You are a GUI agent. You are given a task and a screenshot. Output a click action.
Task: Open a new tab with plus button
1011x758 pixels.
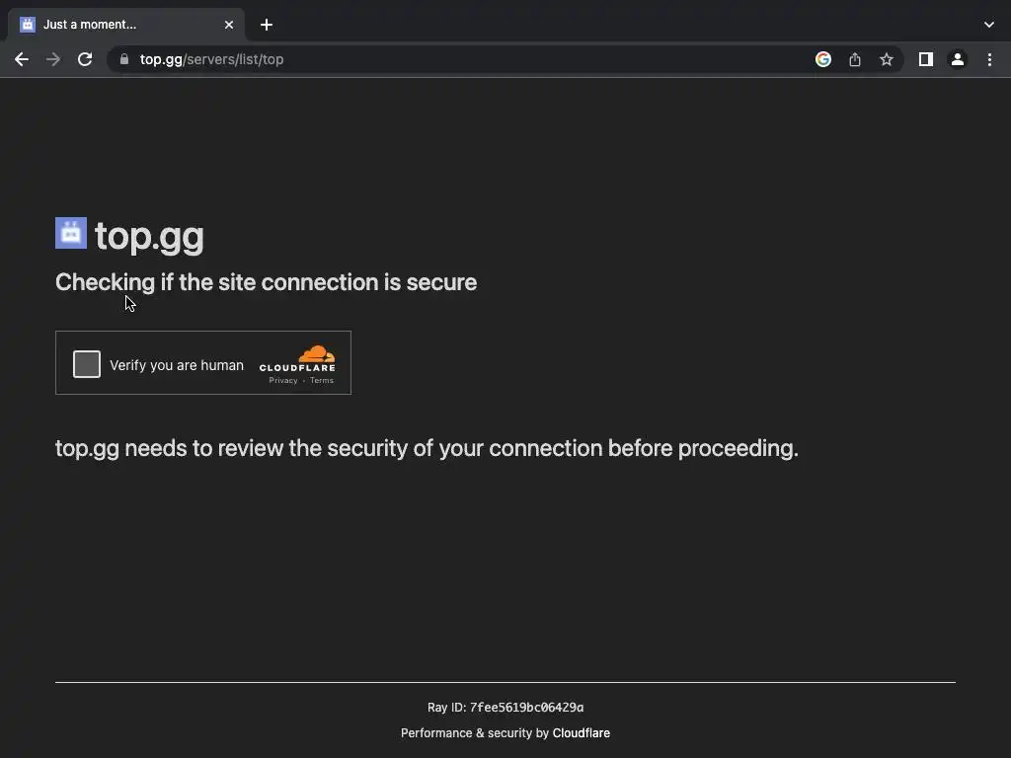click(x=267, y=25)
